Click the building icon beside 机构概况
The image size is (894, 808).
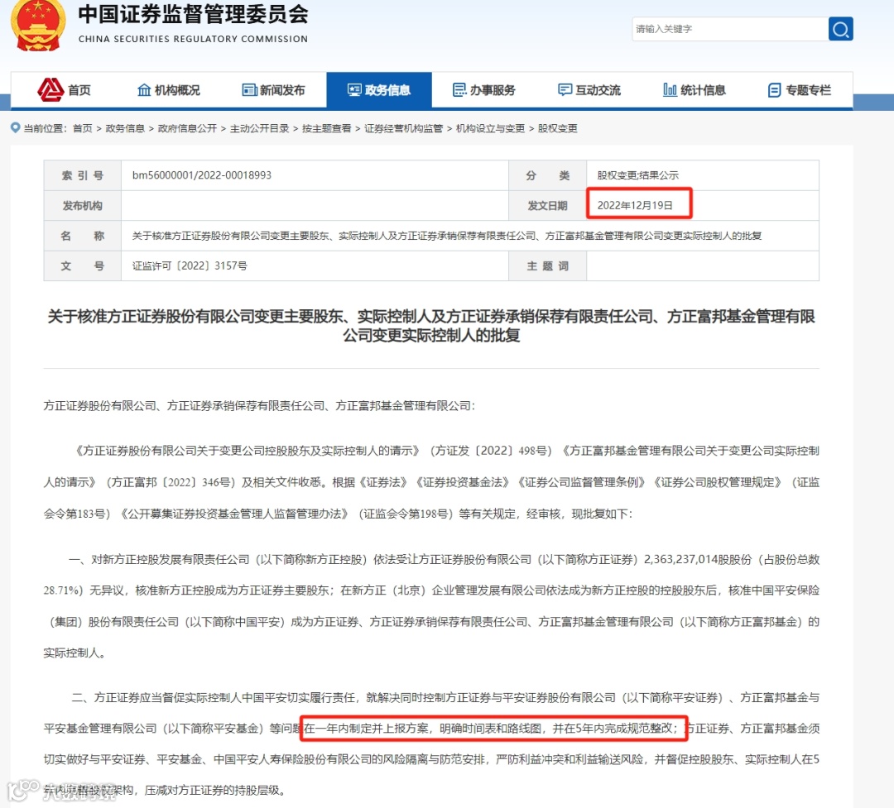point(144,90)
